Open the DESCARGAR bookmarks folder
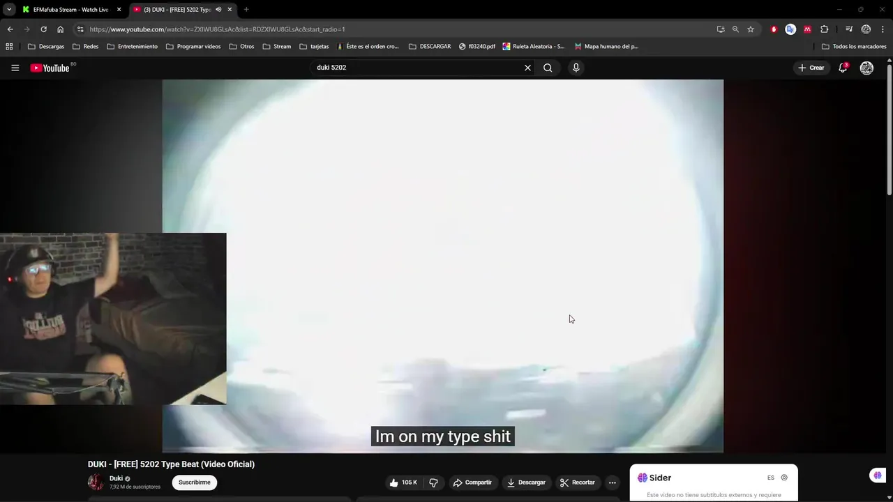 click(430, 47)
